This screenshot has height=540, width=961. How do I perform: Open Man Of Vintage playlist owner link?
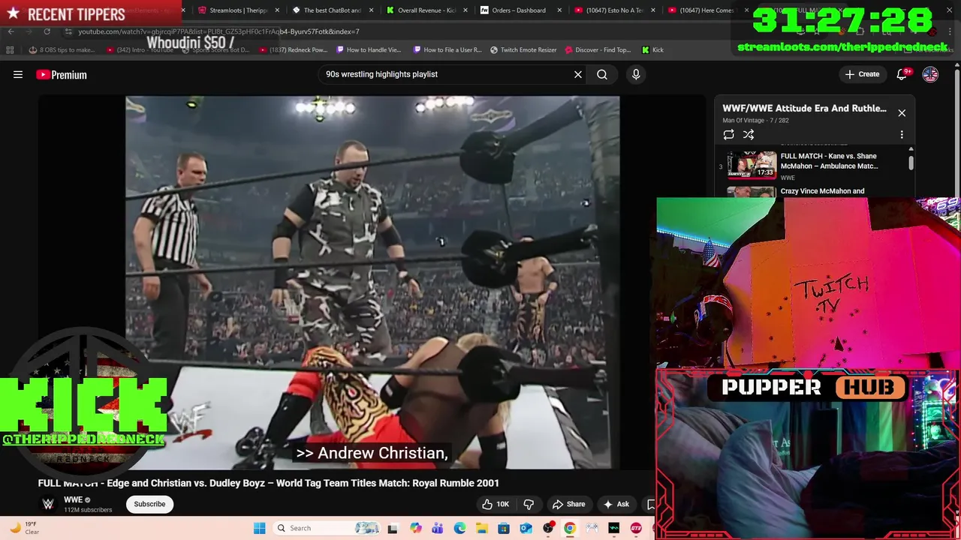coord(743,120)
